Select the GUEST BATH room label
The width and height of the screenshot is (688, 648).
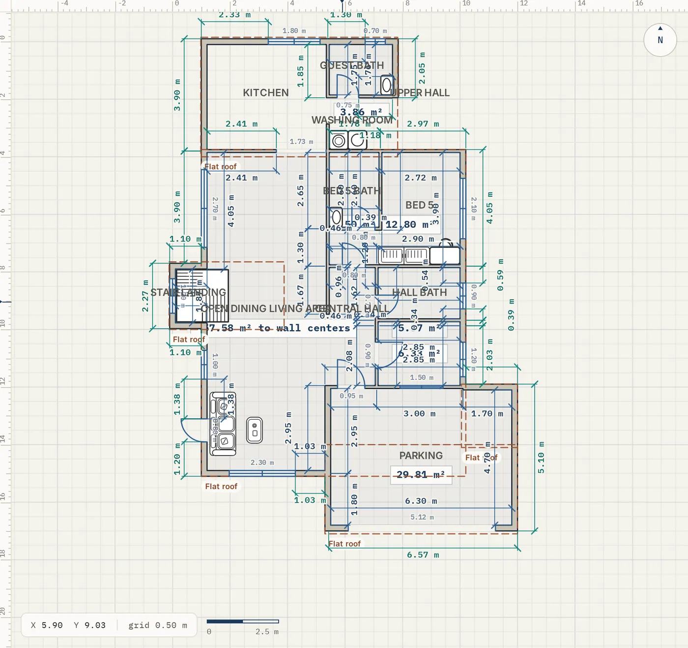pyautogui.click(x=352, y=65)
